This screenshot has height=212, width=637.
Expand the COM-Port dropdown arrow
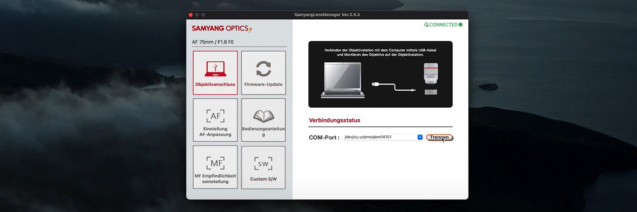(x=420, y=137)
